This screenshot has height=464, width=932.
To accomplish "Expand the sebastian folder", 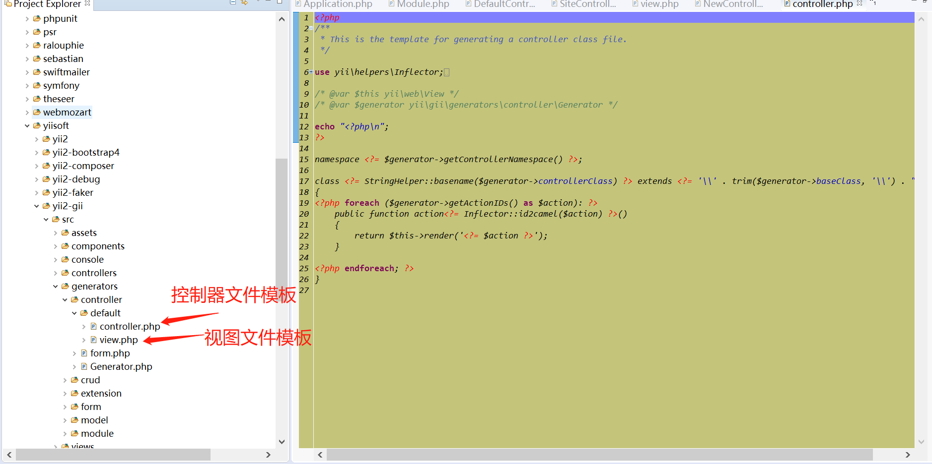I will coord(27,59).
